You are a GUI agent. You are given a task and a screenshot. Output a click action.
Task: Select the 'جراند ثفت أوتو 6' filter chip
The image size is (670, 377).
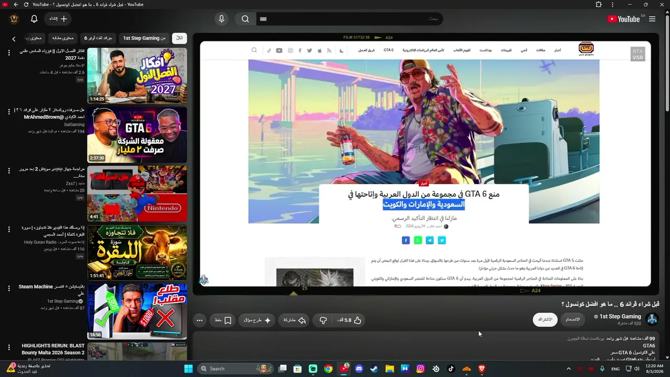98,38
